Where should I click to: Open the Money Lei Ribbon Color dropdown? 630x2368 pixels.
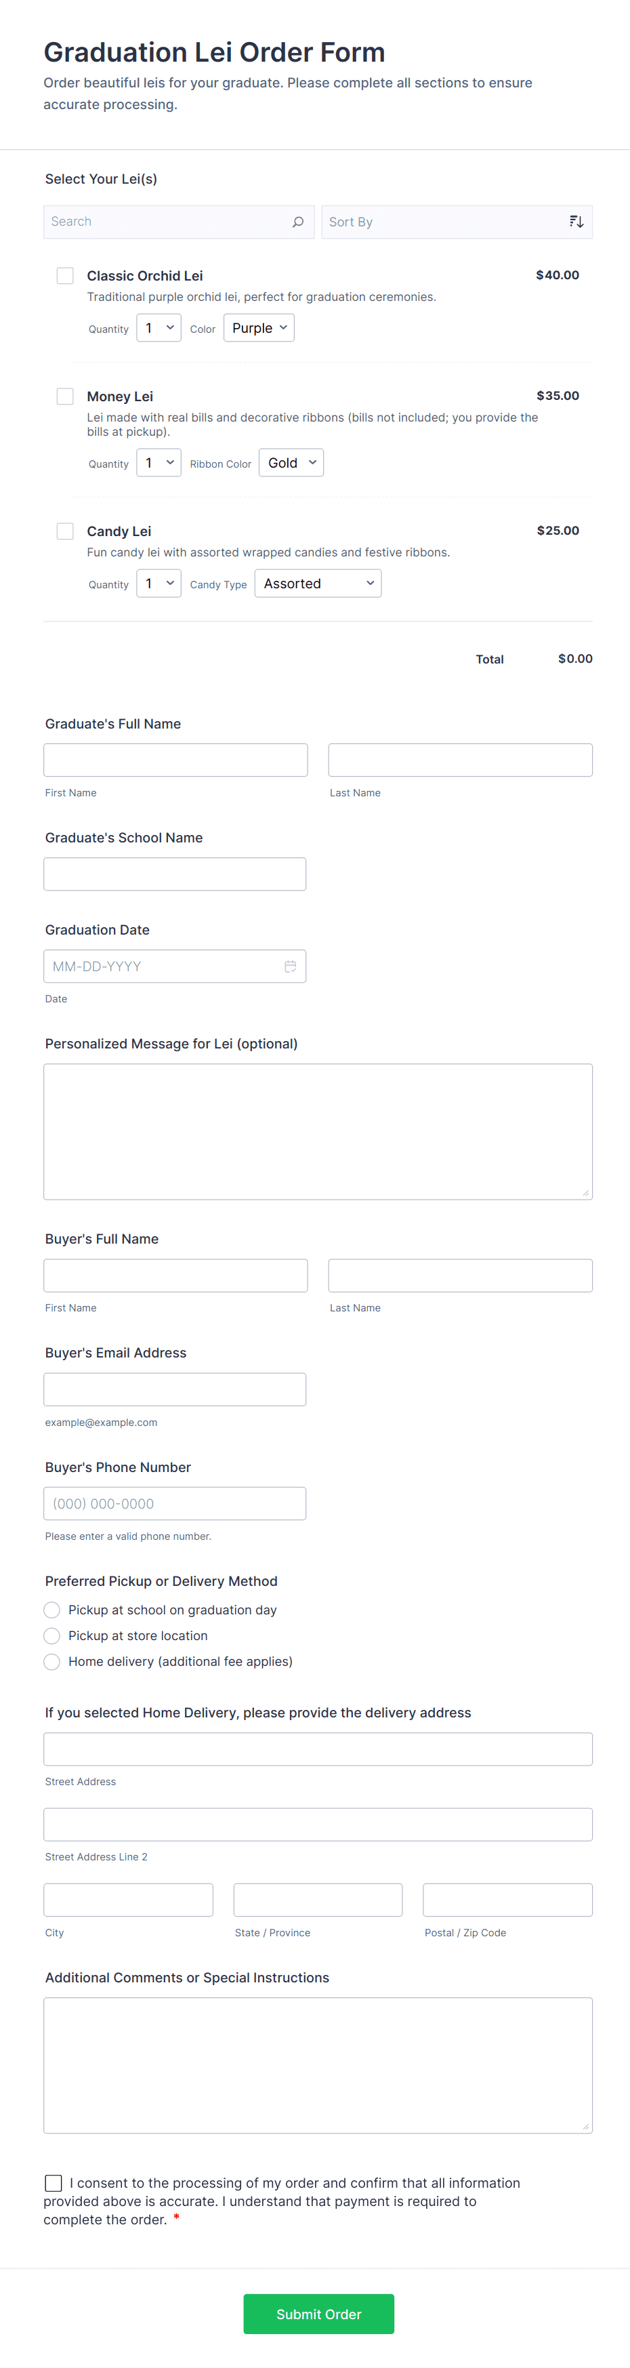291,464
